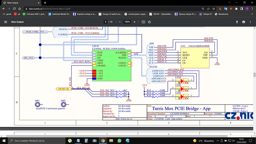Click the vertical scrollbar thumb
Screen dimensions: 256x144
255,75
